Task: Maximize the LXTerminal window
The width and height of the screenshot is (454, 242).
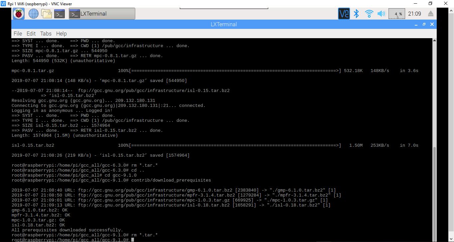Action: tap(424, 24)
